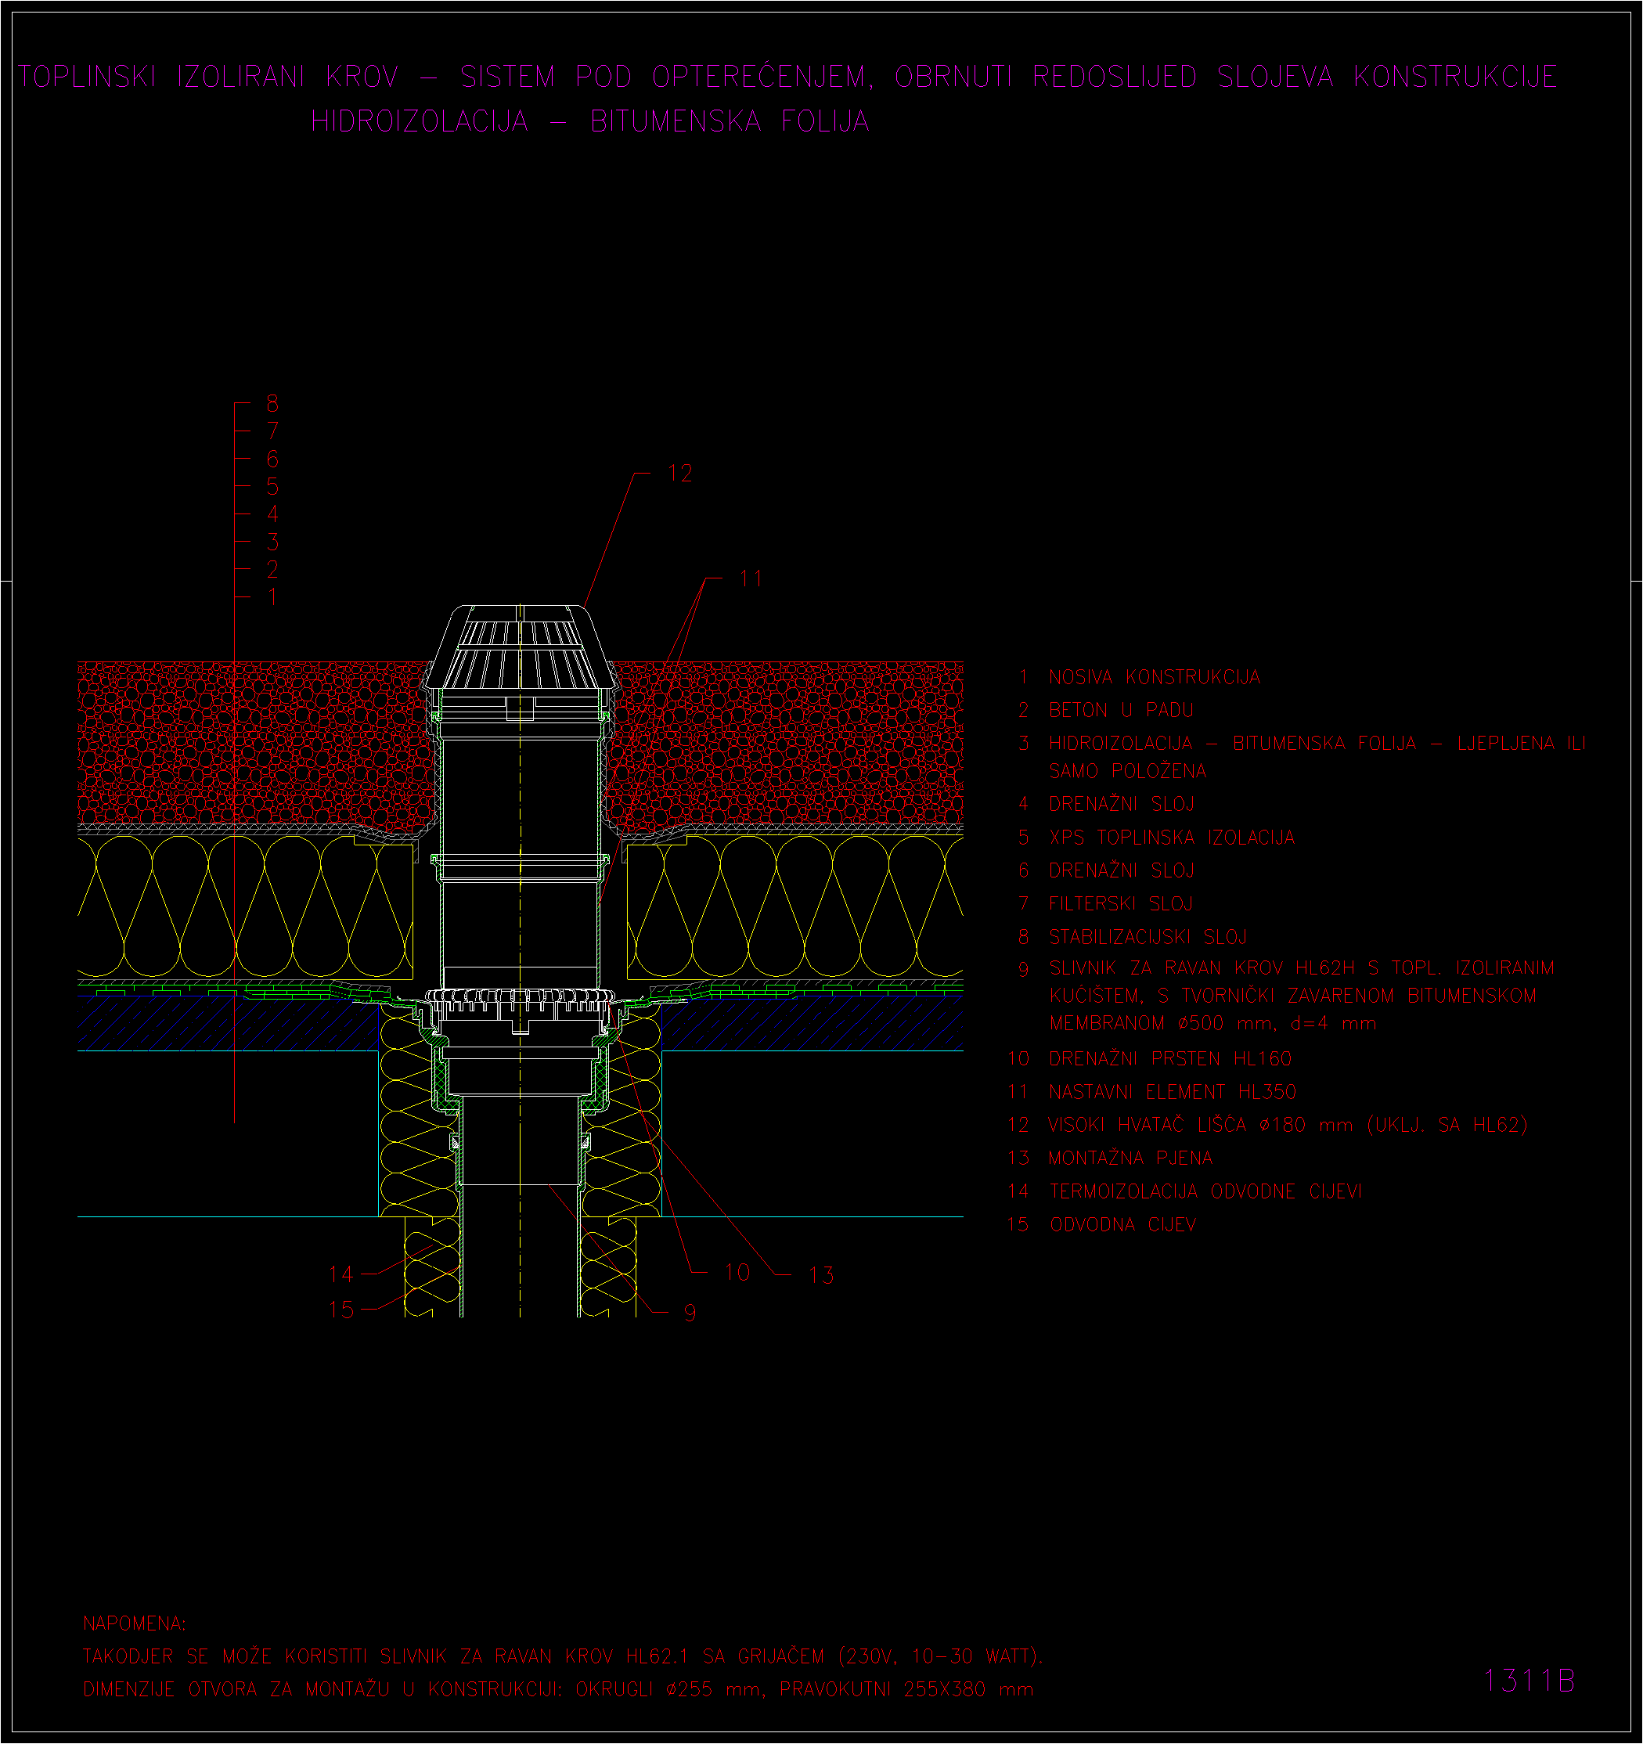Click layer callout number '2' on the leader scale

[x=273, y=569]
